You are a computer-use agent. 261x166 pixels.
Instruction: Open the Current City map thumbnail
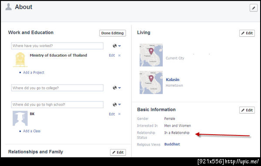(x=151, y=55)
